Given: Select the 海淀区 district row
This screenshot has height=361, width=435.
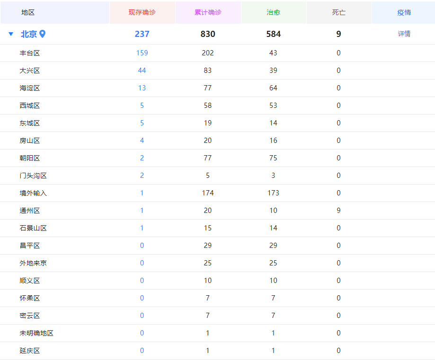Looking at the screenshot, I should click(30, 88).
